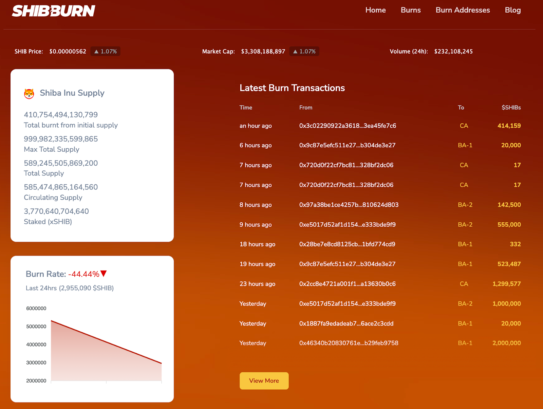Click the Total Supply value
Screen dimensions: 543x409
[60, 163]
